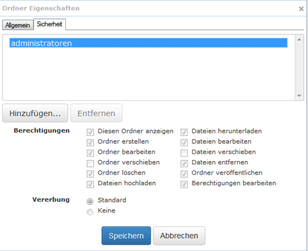308x251 pixels.
Task: Toggle Ordner löschen checkbox
Action: (90, 174)
